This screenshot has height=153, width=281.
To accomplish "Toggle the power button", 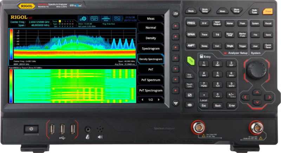I will tap(31, 129).
